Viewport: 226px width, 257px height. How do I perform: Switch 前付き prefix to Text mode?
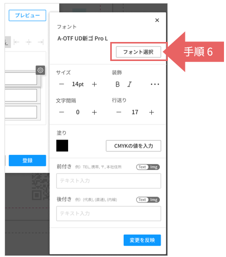[x=142, y=167]
